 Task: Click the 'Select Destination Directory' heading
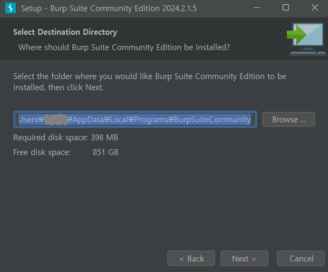pyautogui.click(x=65, y=32)
